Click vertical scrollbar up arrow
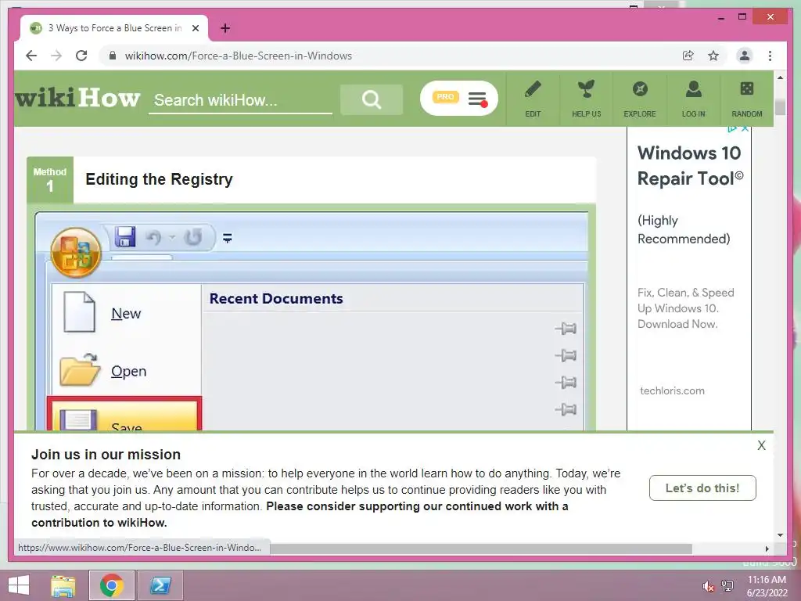The height and width of the screenshot is (601, 801). (780, 77)
